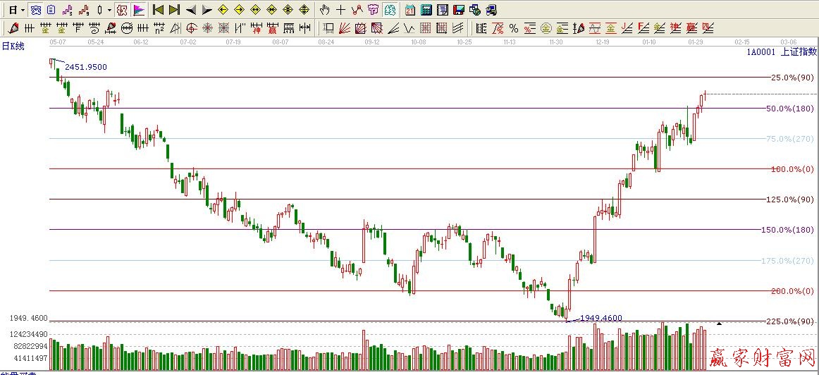Open the calendar icon in toolbar
Viewport: 819px width, 375px height.
click(410, 10)
